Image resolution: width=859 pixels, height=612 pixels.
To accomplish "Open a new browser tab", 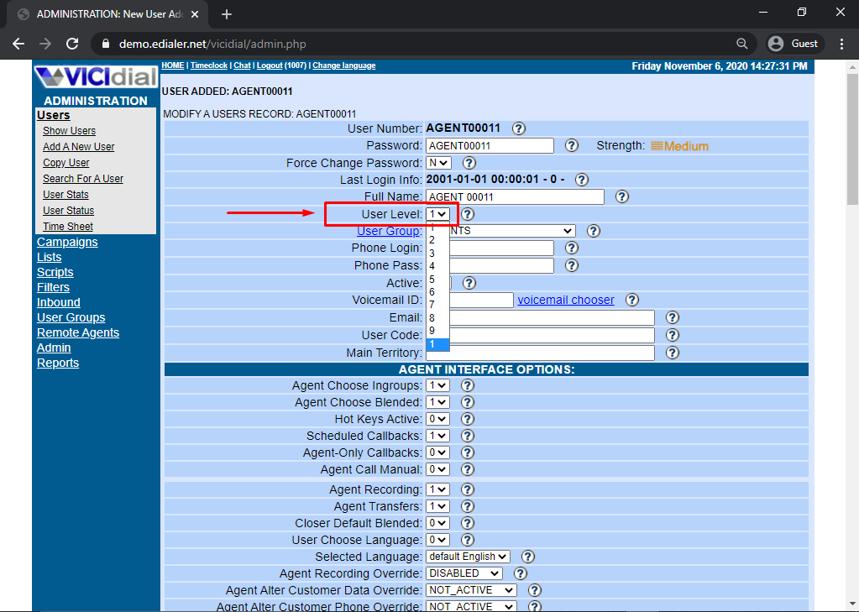I will click(x=226, y=14).
